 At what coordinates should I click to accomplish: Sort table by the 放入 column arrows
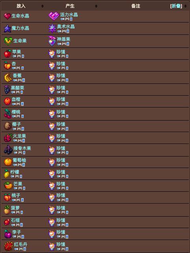click(42, 6)
